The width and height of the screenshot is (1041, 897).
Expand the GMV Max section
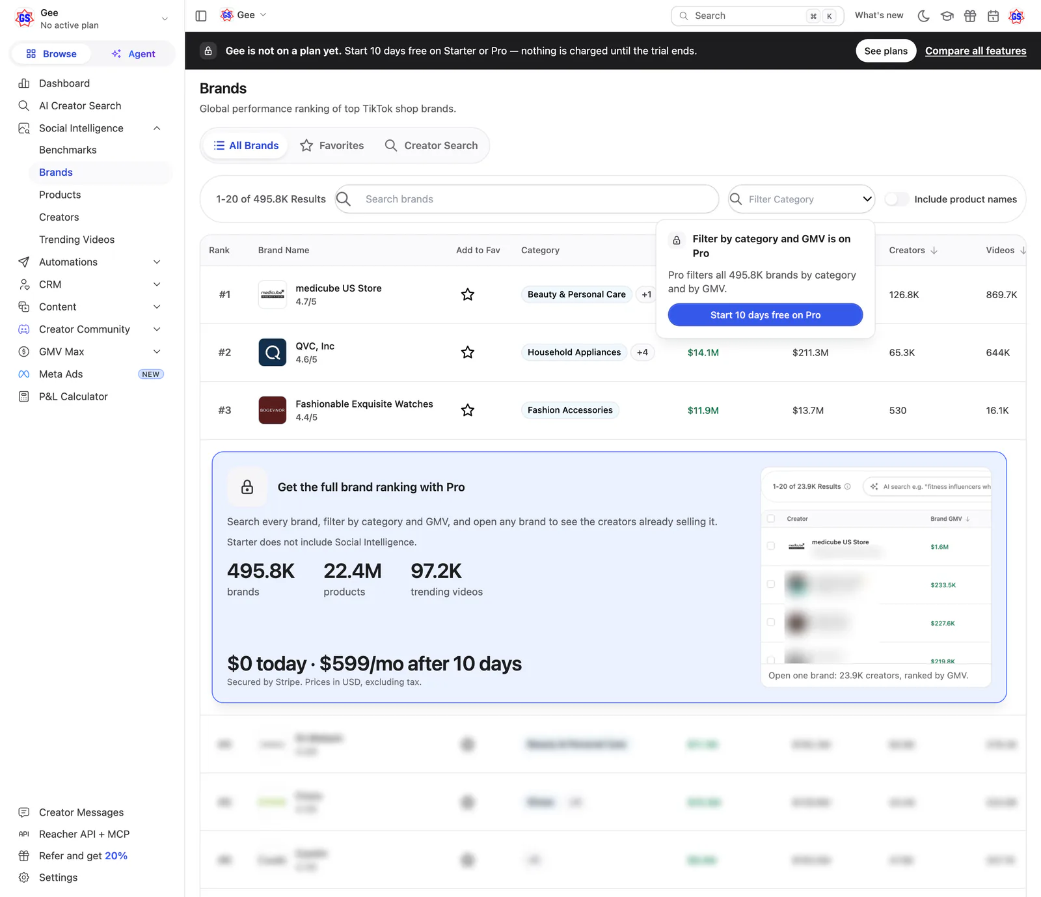[157, 352]
